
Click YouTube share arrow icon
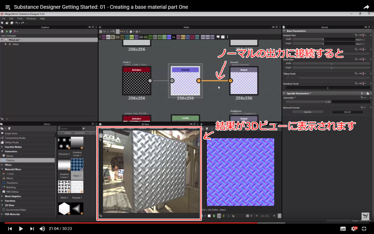point(366,7)
